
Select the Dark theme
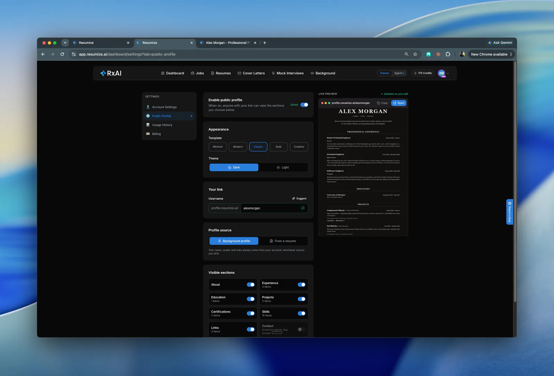(x=234, y=168)
